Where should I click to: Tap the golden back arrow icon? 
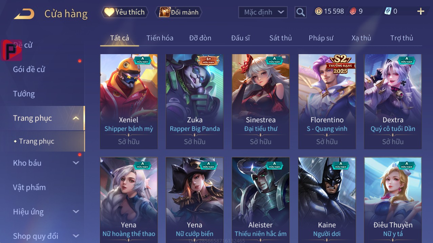pyautogui.click(x=24, y=14)
